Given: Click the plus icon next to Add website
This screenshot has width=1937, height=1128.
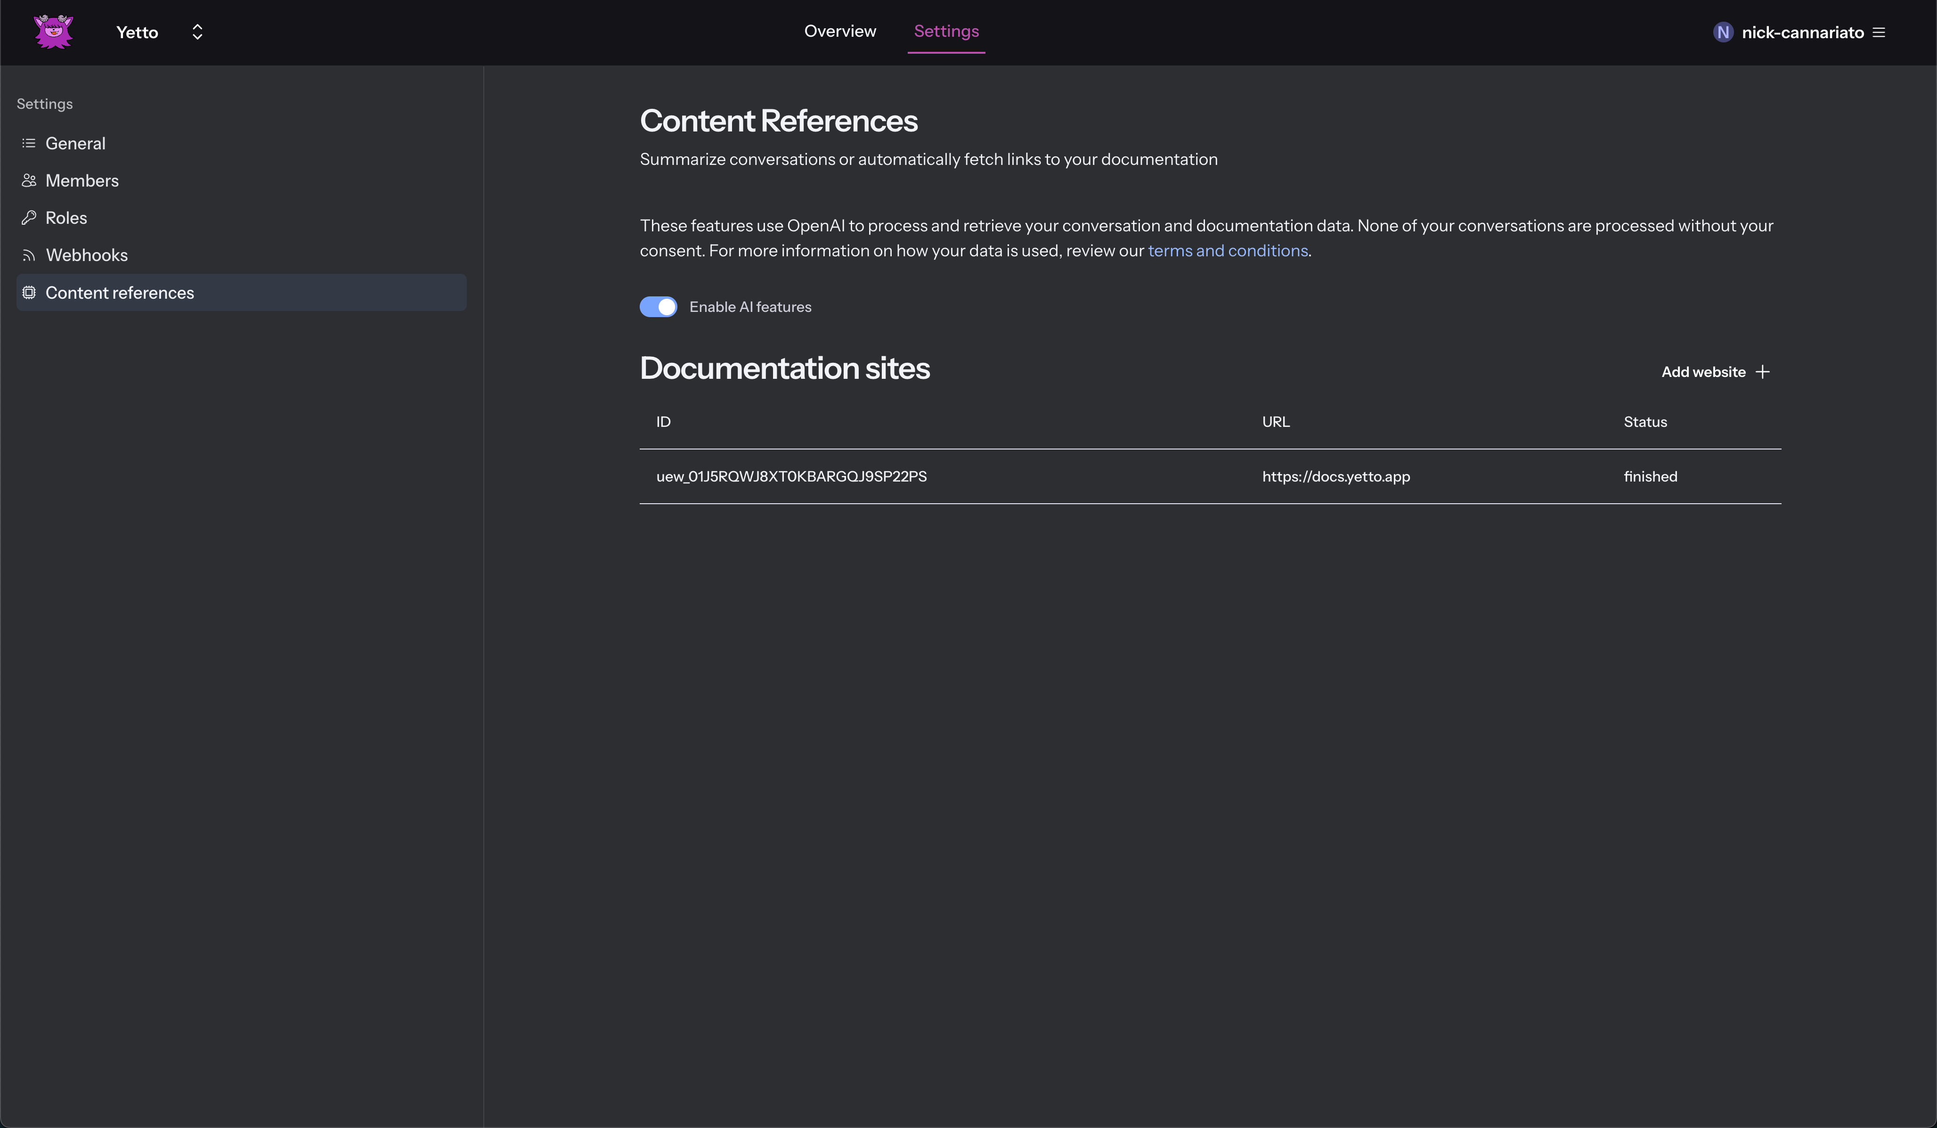Looking at the screenshot, I should tap(1762, 372).
